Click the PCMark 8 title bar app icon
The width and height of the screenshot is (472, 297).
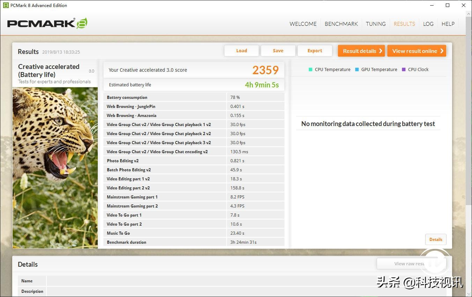tap(6, 5)
